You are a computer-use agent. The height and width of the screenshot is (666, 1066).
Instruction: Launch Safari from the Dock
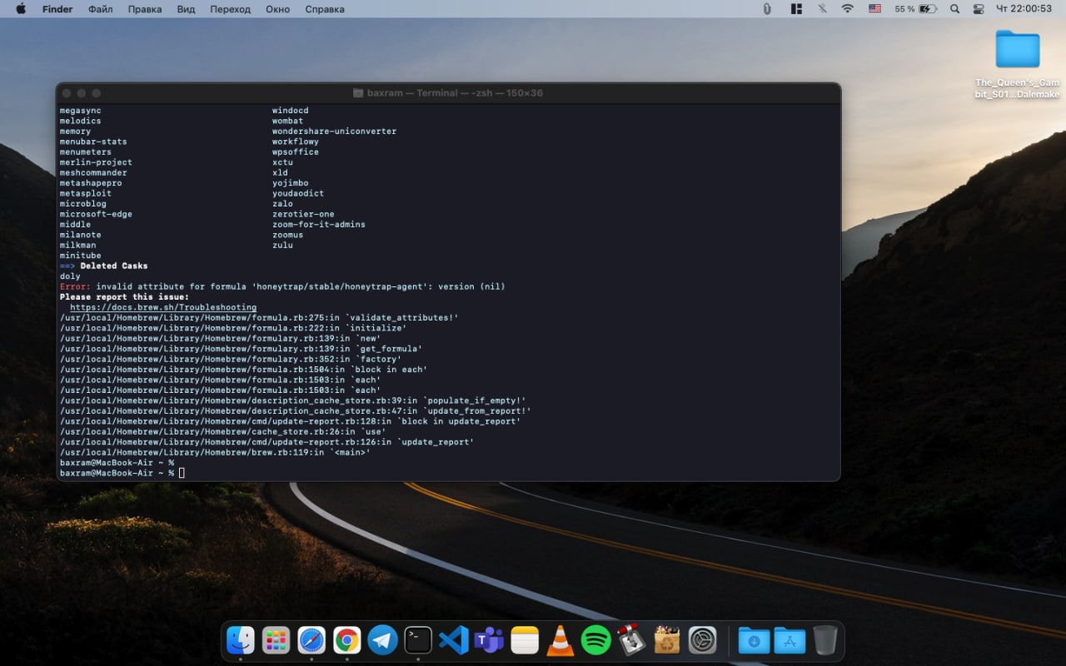[x=311, y=640]
